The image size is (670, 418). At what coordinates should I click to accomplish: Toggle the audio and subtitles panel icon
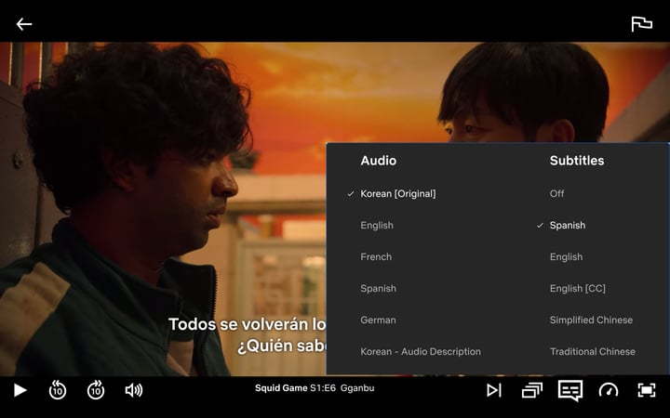[569, 390]
